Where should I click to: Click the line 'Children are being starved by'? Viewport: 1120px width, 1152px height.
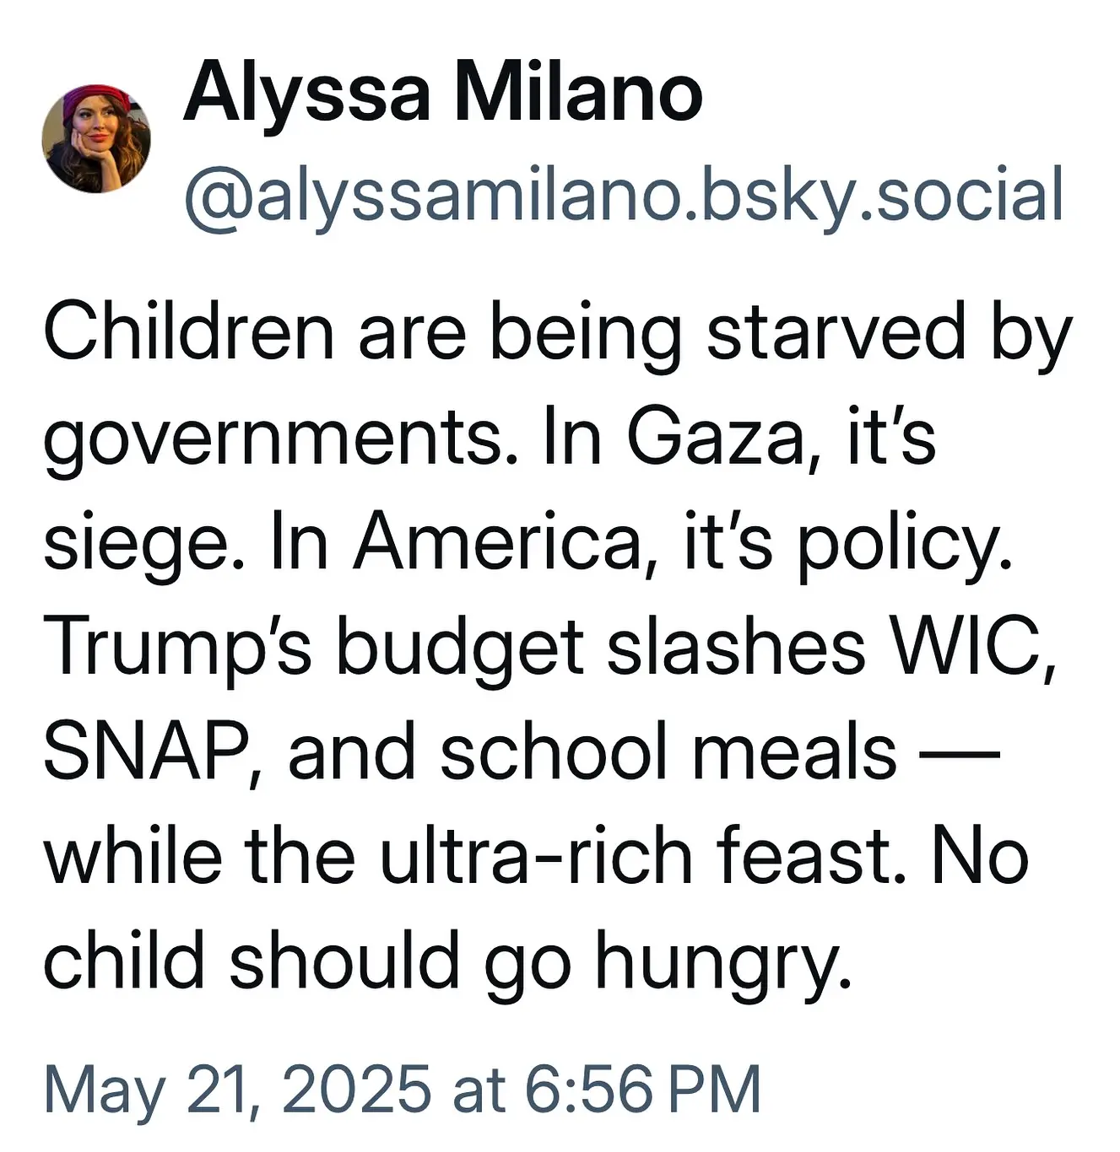click(x=558, y=335)
